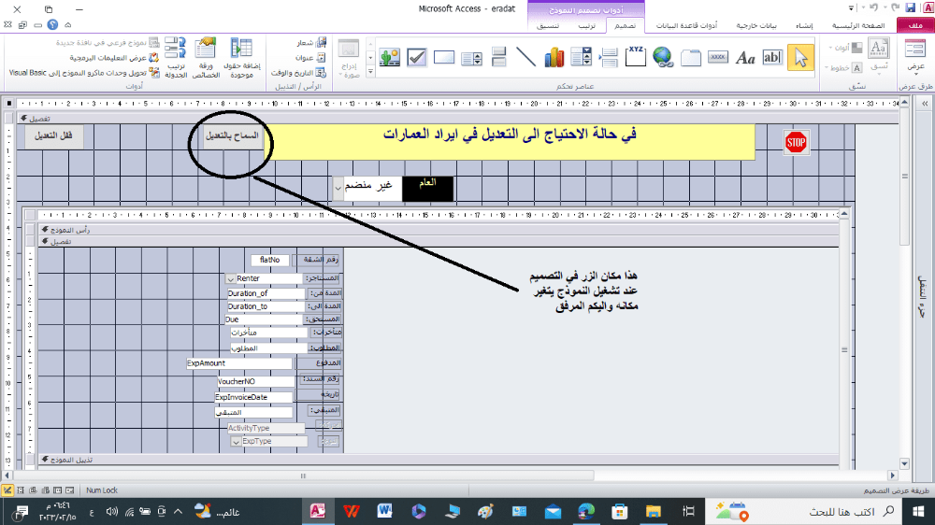The height and width of the screenshot is (525, 935).
Task: Open Property Sheet from the ribbon
Action: tap(208, 58)
